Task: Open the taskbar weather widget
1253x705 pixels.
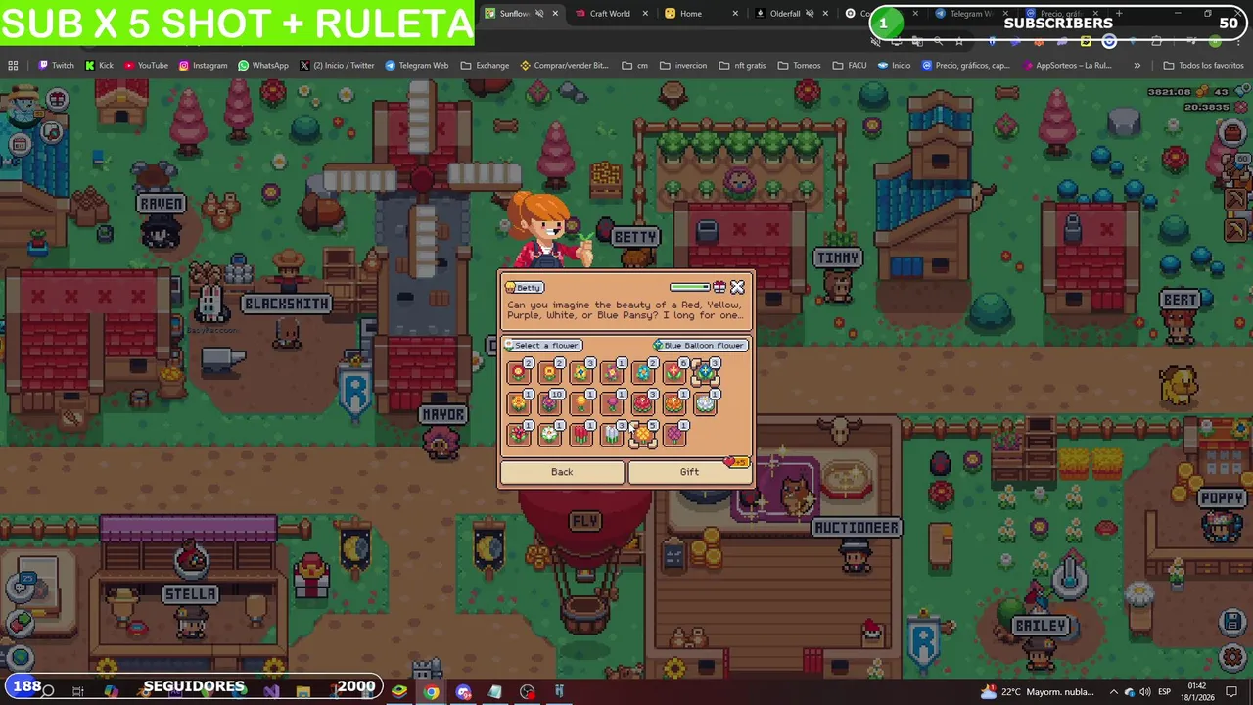Action: 1038,692
